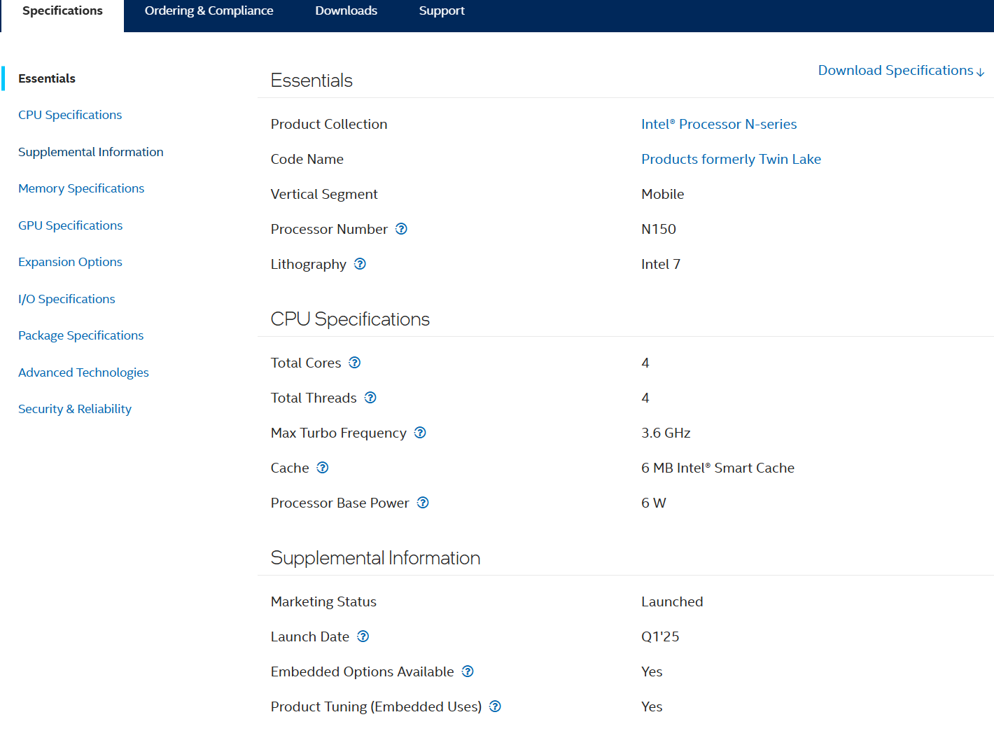The height and width of the screenshot is (745, 994).
Task: Select Essentials in the sidebar
Action: (47, 78)
